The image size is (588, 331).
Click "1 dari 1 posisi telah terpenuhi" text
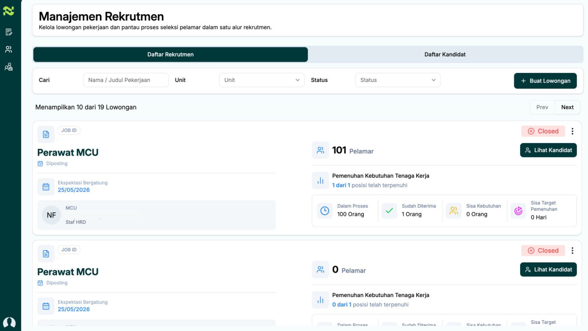coord(370,185)
